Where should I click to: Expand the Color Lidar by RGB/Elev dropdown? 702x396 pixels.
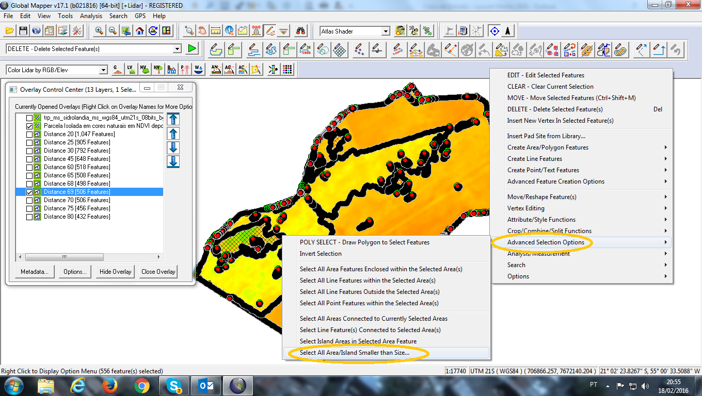coord(103,70)
